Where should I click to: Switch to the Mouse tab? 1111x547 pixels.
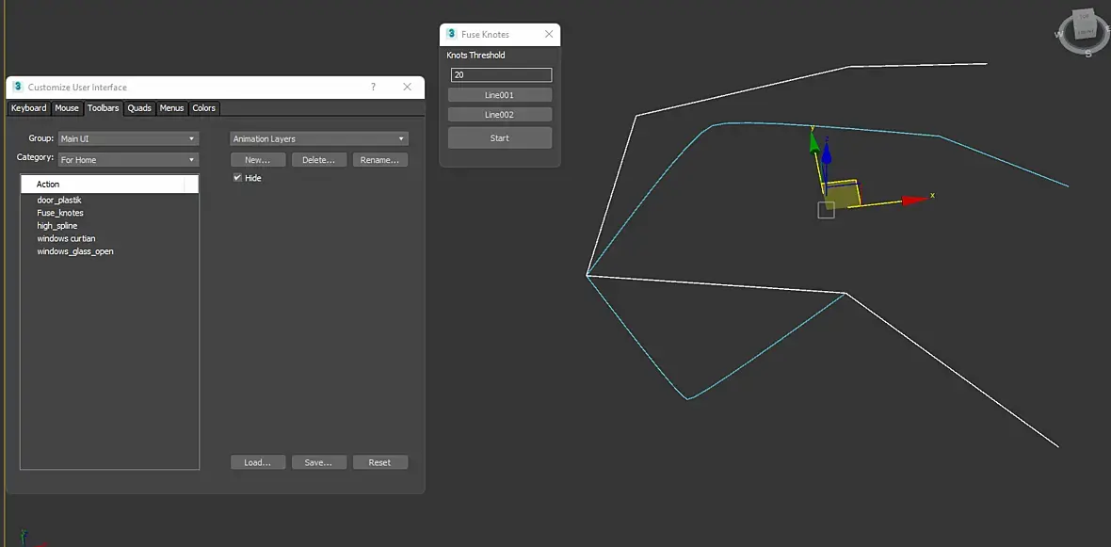67,107
